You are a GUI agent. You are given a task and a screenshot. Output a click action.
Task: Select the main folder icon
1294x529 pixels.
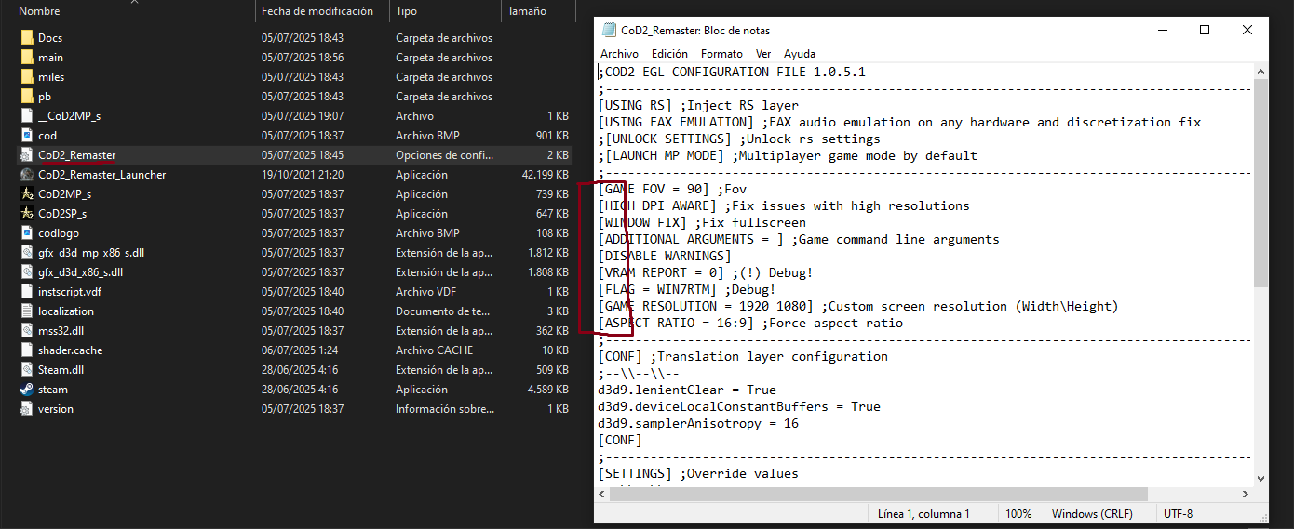[x=27, y=58]
